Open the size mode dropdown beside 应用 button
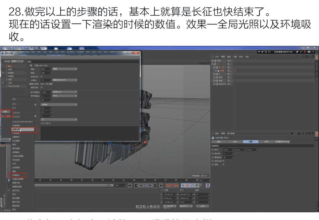319x220 pixels. [186, 206]
